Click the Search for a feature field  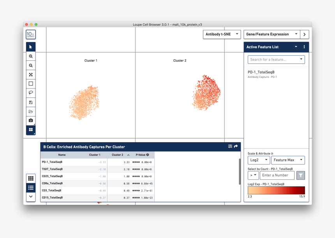pyautogui.click(x=276, y=60)
